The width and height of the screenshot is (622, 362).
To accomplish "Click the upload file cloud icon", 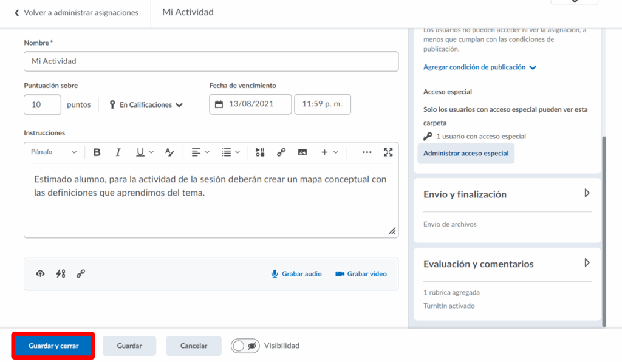I will (40, 274).
